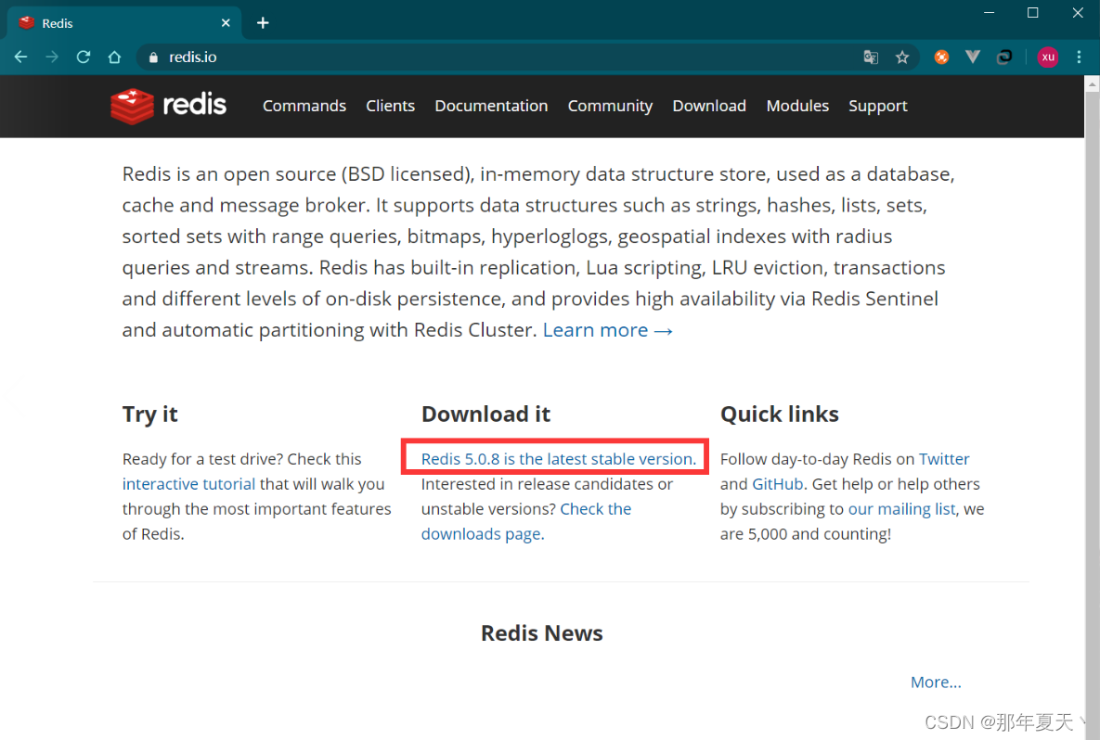Click the Vimium extension icon
The height and width of the screenshot is (740, 1100).
coord(972,57)
